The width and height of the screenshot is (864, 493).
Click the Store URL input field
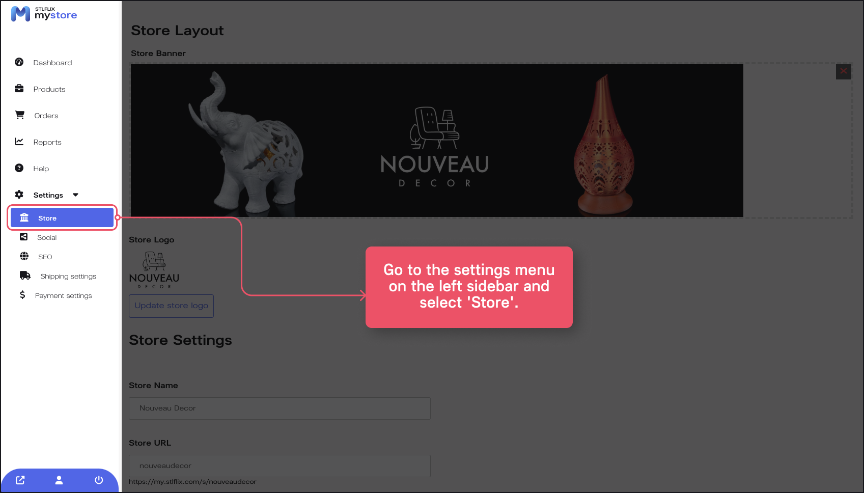[x=280, y=466]
